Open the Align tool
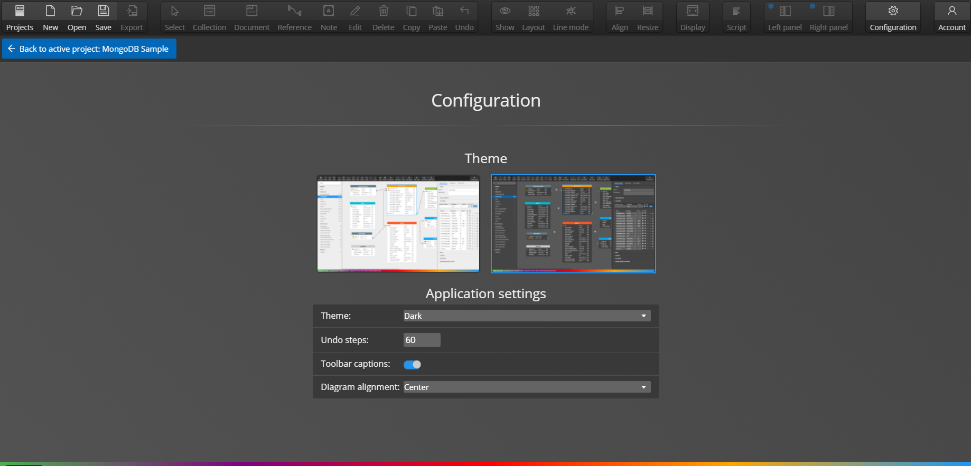The image size is (971, 466). point(620,18)
